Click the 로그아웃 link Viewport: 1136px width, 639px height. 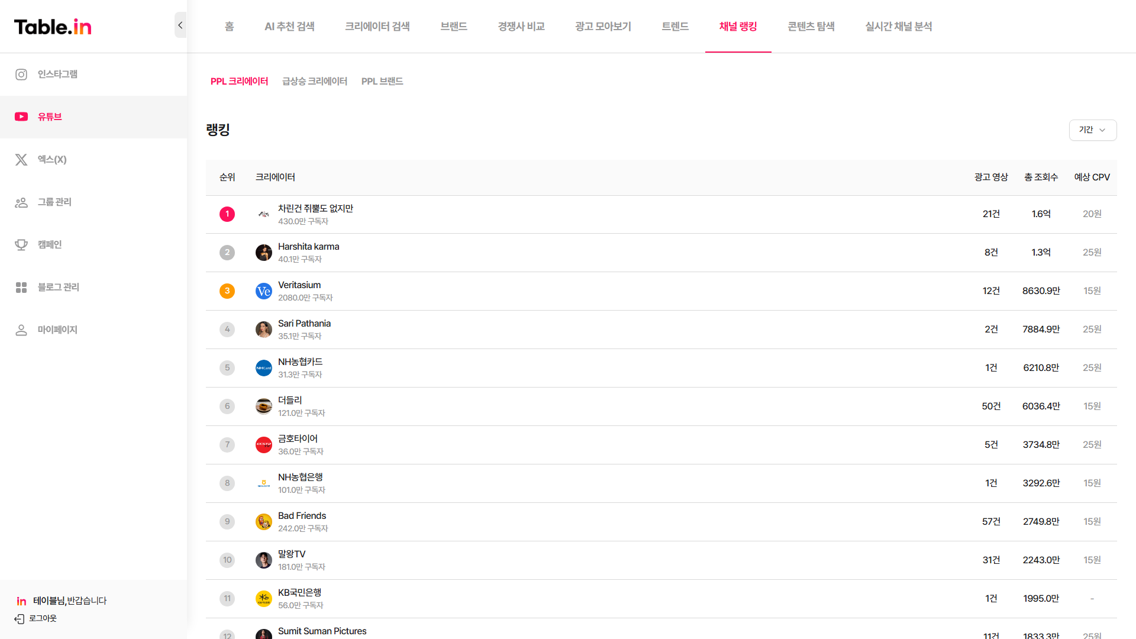click(x=43, y=619)
